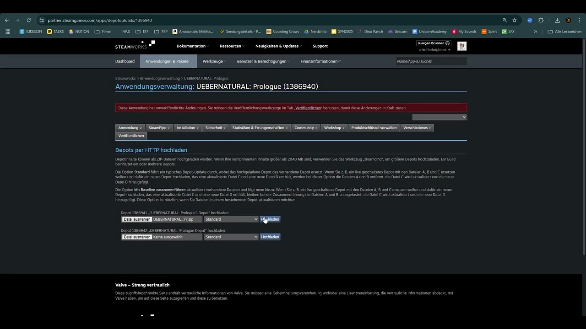Click the Anwendungsverwaltung breadcrumb link

160,79
